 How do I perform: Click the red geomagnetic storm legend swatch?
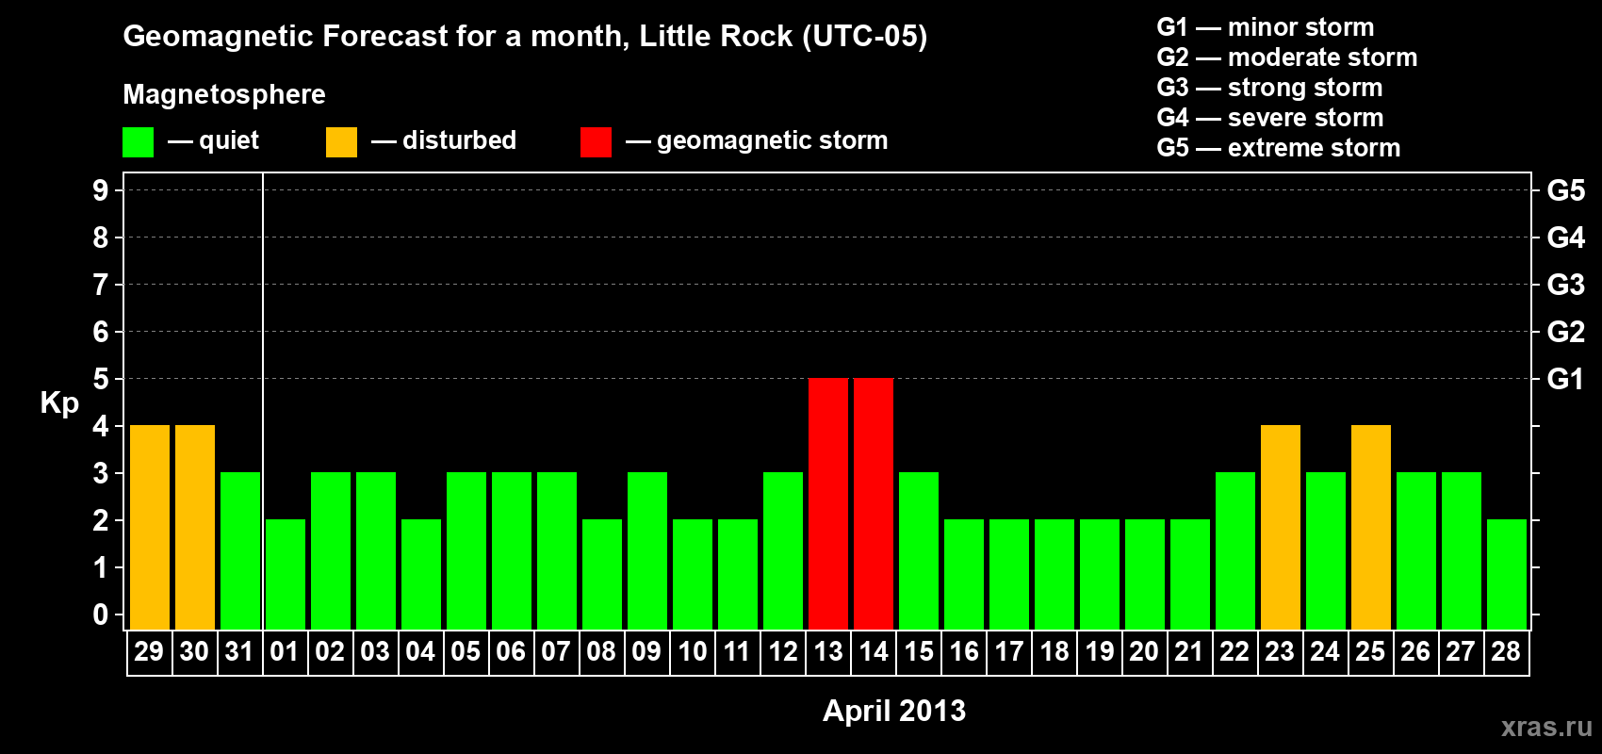tap(596, 142)
